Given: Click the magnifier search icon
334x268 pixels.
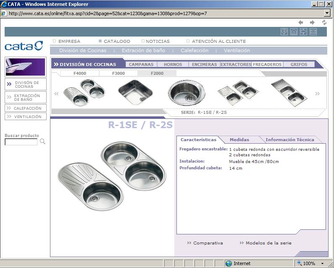Looking at the screenshot, I should pyautogui.click(x=42, y=142).
